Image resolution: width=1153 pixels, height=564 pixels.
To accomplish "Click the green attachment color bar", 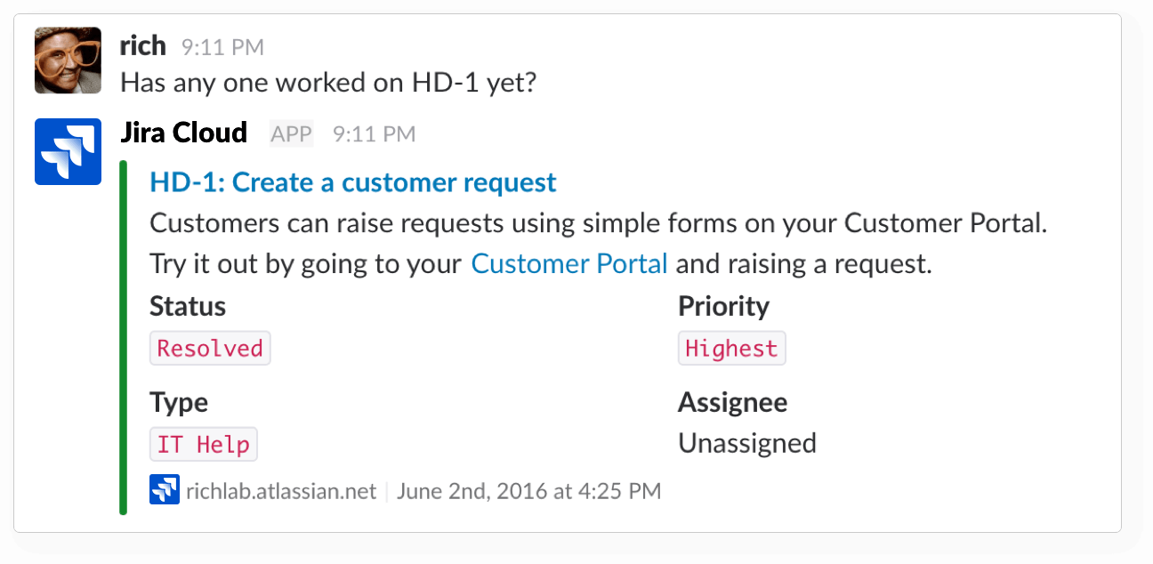I will click(124, 337).
